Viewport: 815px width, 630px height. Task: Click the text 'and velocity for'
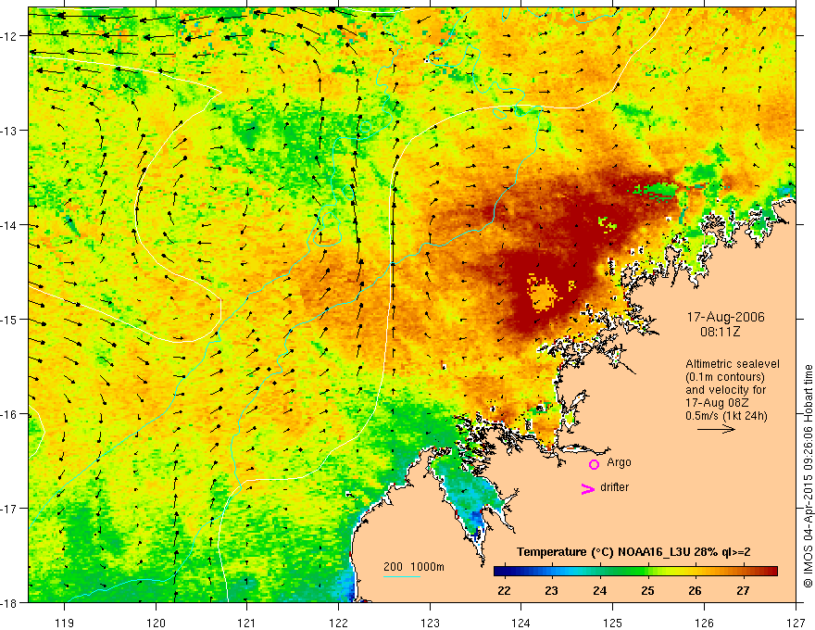pos(725,390)
